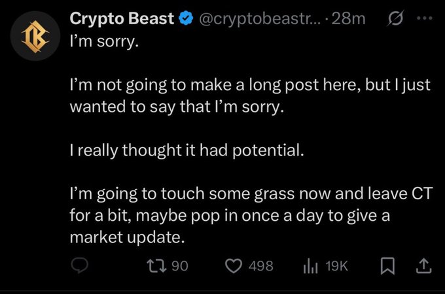This screenshot has height=294, width=445.
Task: Open the tweet by clicking 'I'm sorry.' line
Action: pyautogui.click(x=105, y=42)
